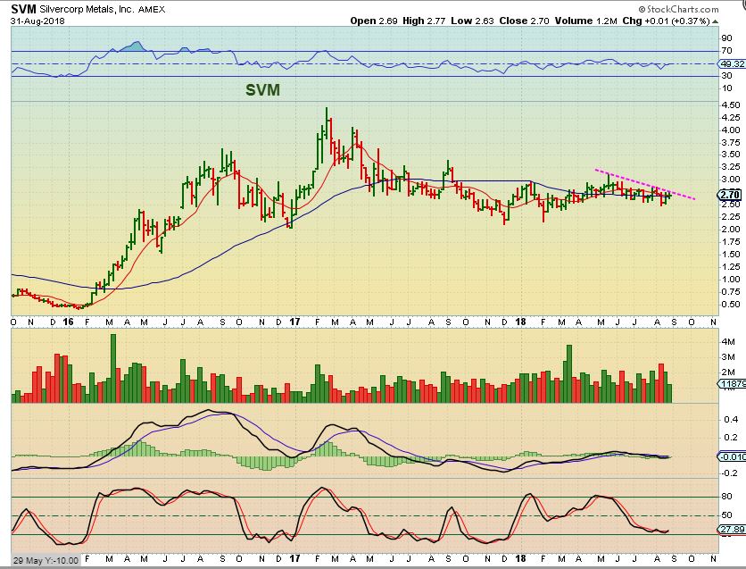
Task: Click the RSI current value tag 49.32
Action: pos(733,63)
